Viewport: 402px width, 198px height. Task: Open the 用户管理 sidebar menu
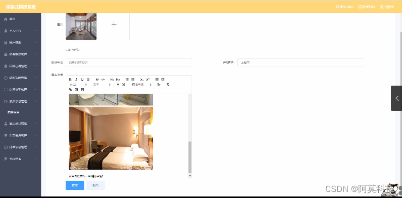tap(21, 42)
